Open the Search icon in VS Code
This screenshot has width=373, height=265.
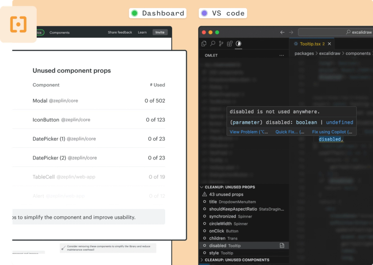[212, 43]
